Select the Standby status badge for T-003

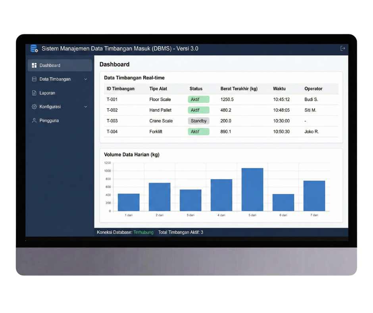(x=198, y=121)
